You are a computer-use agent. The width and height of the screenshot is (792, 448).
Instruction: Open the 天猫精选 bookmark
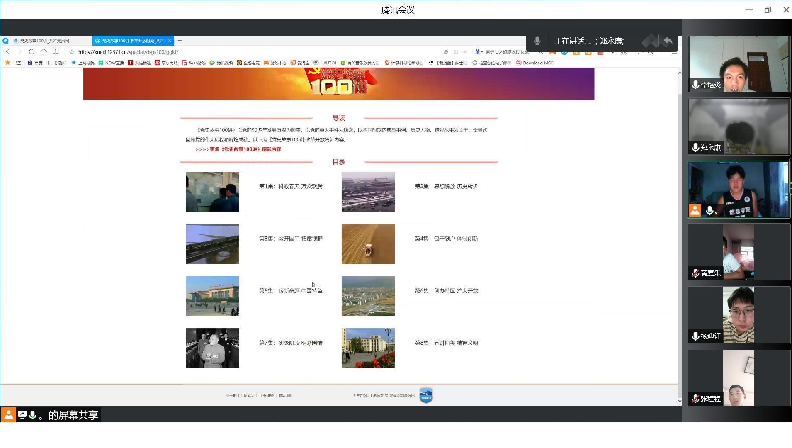coord(139,63)
